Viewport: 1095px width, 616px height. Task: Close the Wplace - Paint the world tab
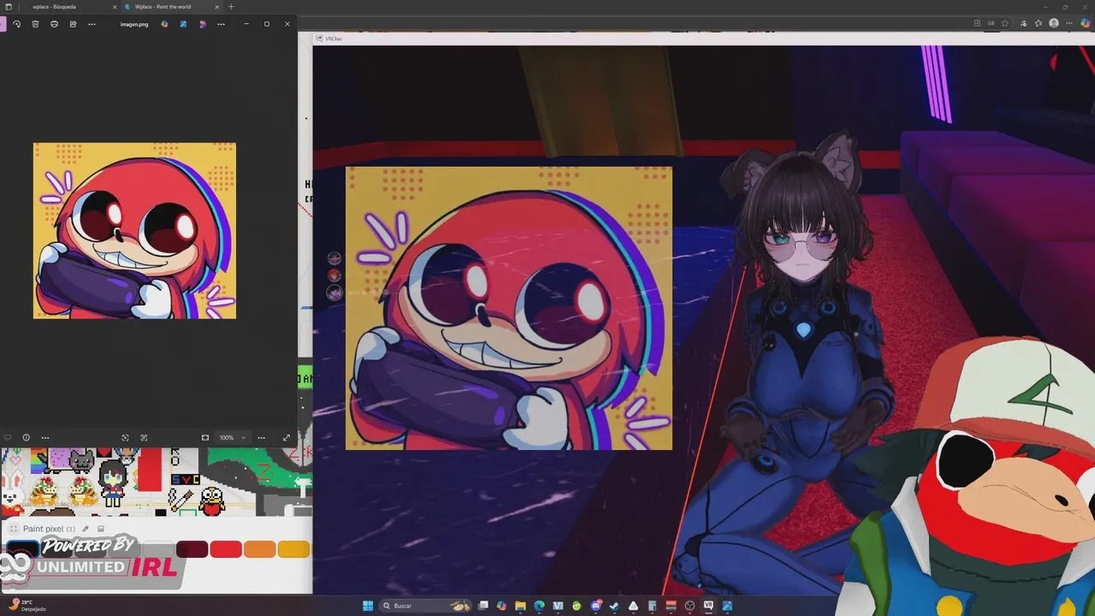click(x=216, y=7)
